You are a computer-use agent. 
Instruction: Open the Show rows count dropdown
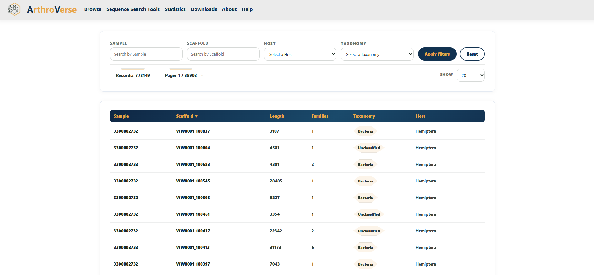(471, 75)
